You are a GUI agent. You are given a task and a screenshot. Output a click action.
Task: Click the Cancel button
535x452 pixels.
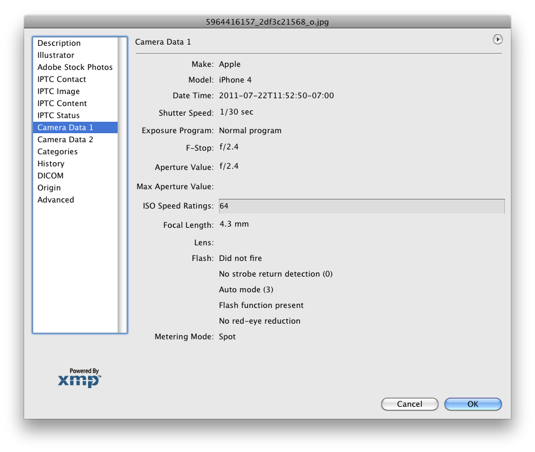coord(410,404)
